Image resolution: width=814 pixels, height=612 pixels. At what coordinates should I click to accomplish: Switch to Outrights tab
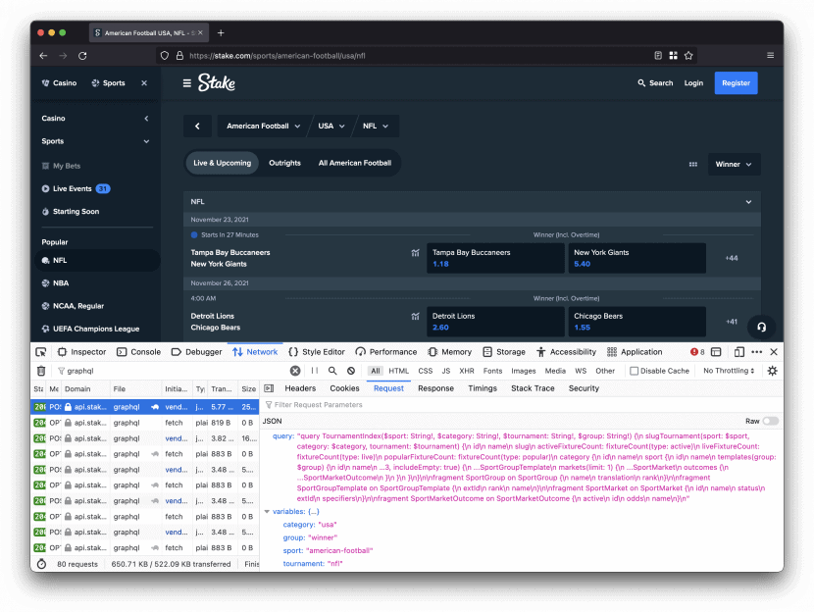coord(284,163)
